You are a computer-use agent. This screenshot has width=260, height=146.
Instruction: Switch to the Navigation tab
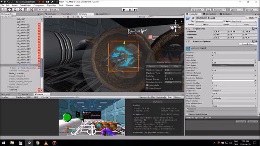pos(210,14)
